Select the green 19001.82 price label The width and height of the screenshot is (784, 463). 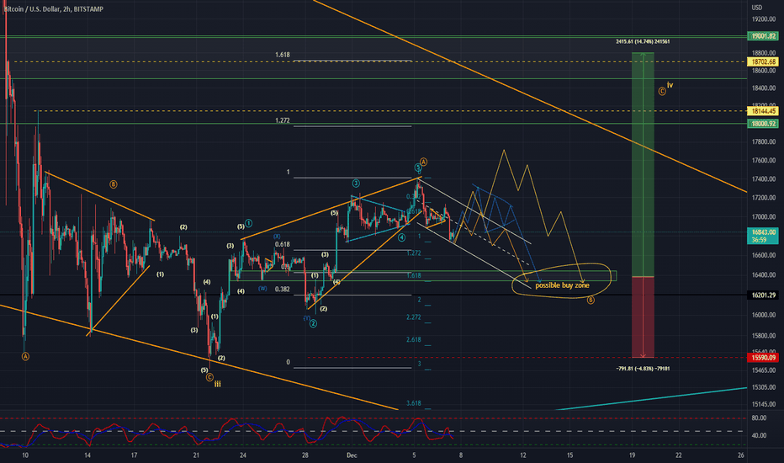tap(763, 36)
